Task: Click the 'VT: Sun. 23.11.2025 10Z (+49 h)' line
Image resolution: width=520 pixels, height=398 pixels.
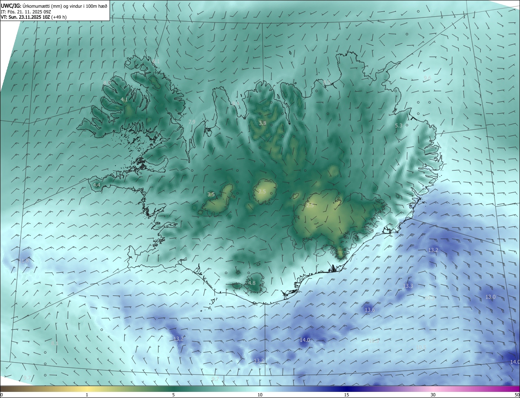Action: (34, 17)
